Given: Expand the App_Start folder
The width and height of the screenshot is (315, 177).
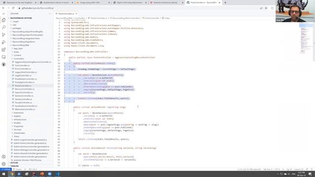Looking at the screenshot, I should (x=18, y=49).
